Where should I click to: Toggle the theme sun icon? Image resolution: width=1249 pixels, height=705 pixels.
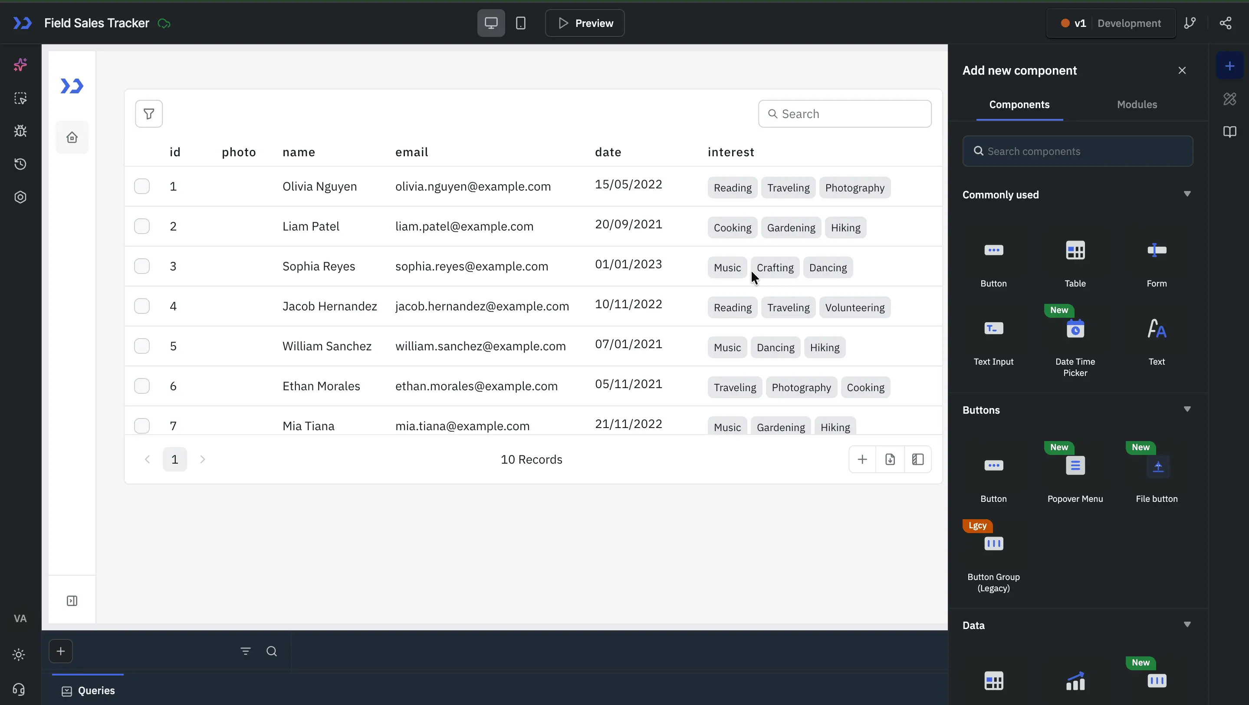tap(19, 655)
